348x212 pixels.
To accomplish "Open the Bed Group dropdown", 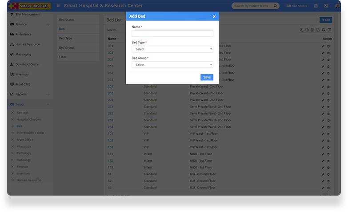I will pos(172,65).
